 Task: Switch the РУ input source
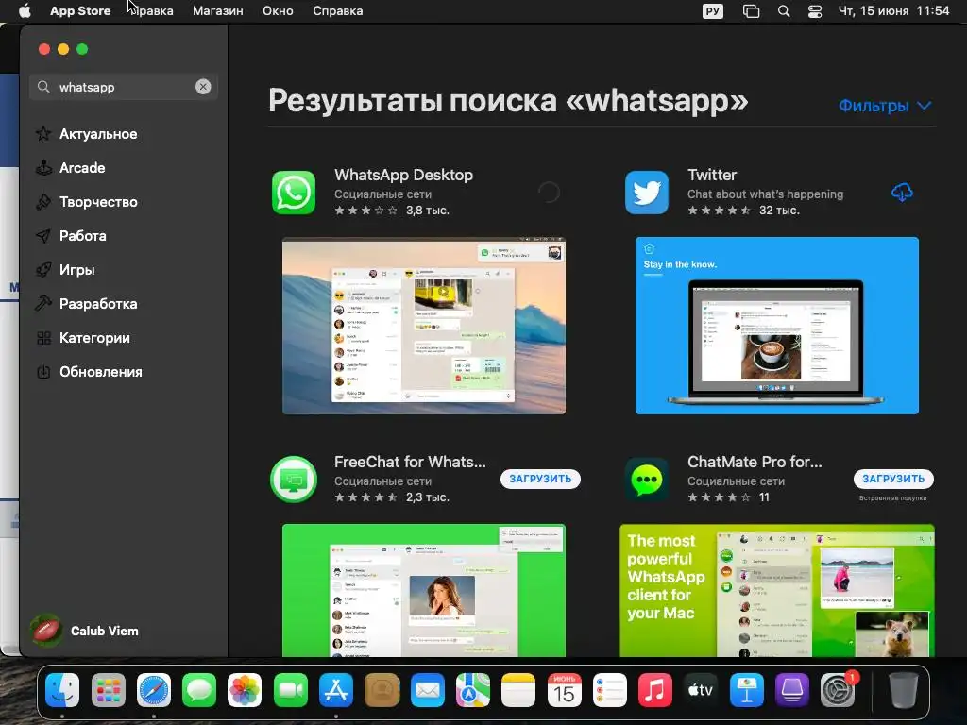pyautogui.click(x=712, y=11)
